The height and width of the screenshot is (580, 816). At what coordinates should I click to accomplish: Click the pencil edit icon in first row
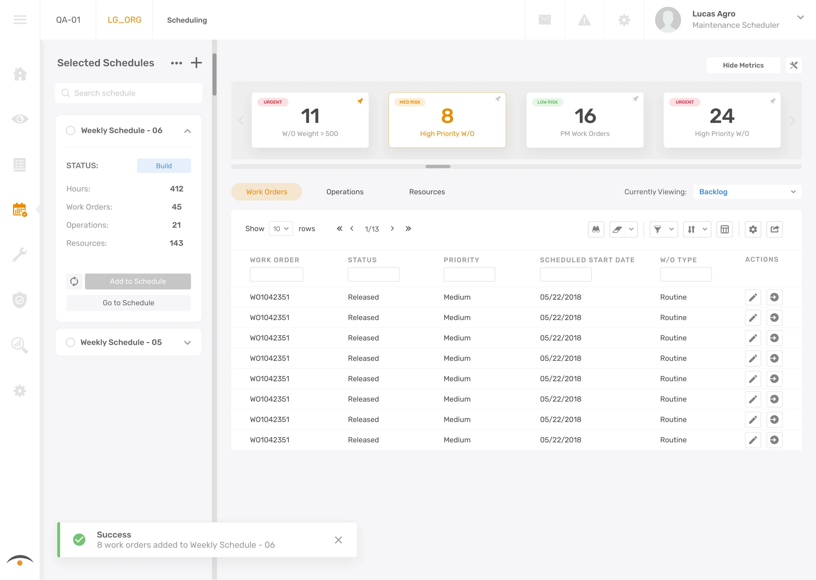click(x=753, y=297)
